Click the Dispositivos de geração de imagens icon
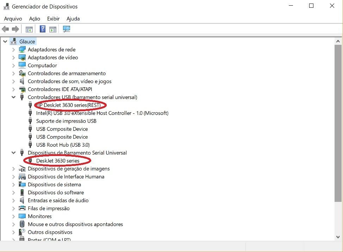This screenshot has width=343, height=252. pyautogui.click(x=22, y=169)
